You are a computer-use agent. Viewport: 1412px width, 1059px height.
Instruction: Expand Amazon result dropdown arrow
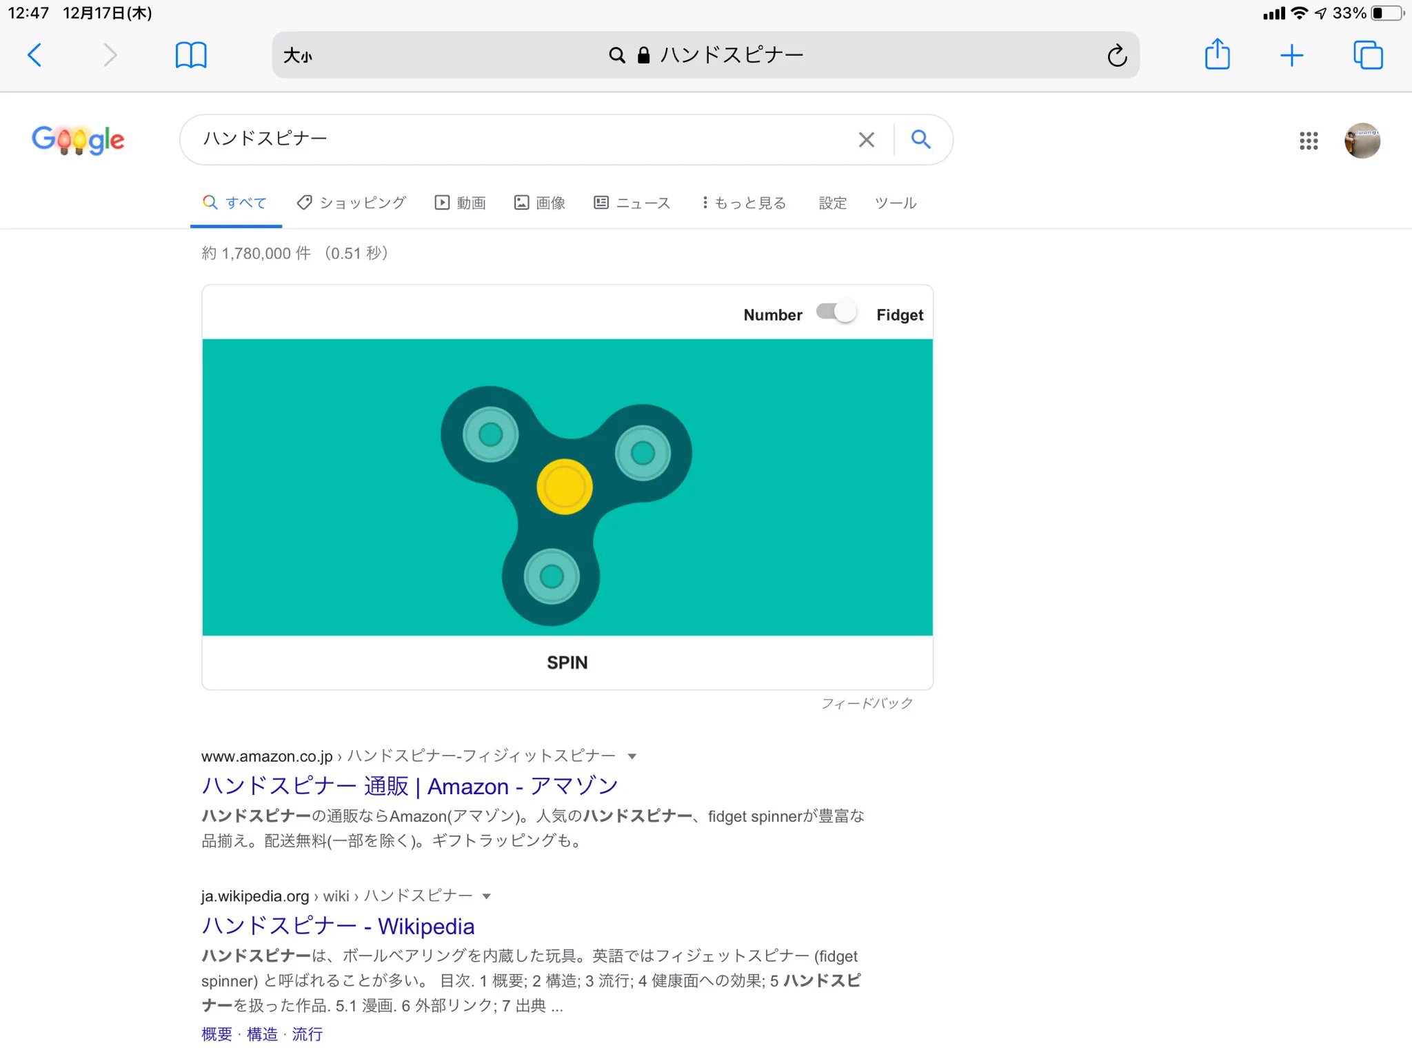coord(632,756)
